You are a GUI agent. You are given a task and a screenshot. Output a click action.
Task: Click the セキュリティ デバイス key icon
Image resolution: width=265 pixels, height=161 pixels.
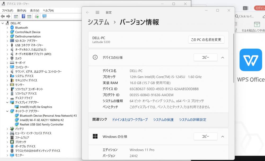pyautogui.click(x=12, y=80)
